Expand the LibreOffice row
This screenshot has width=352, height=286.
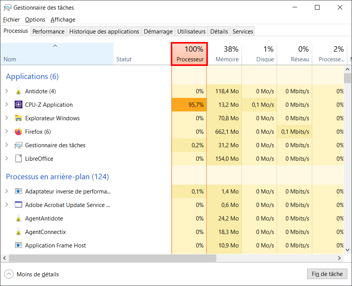(7, 158)
